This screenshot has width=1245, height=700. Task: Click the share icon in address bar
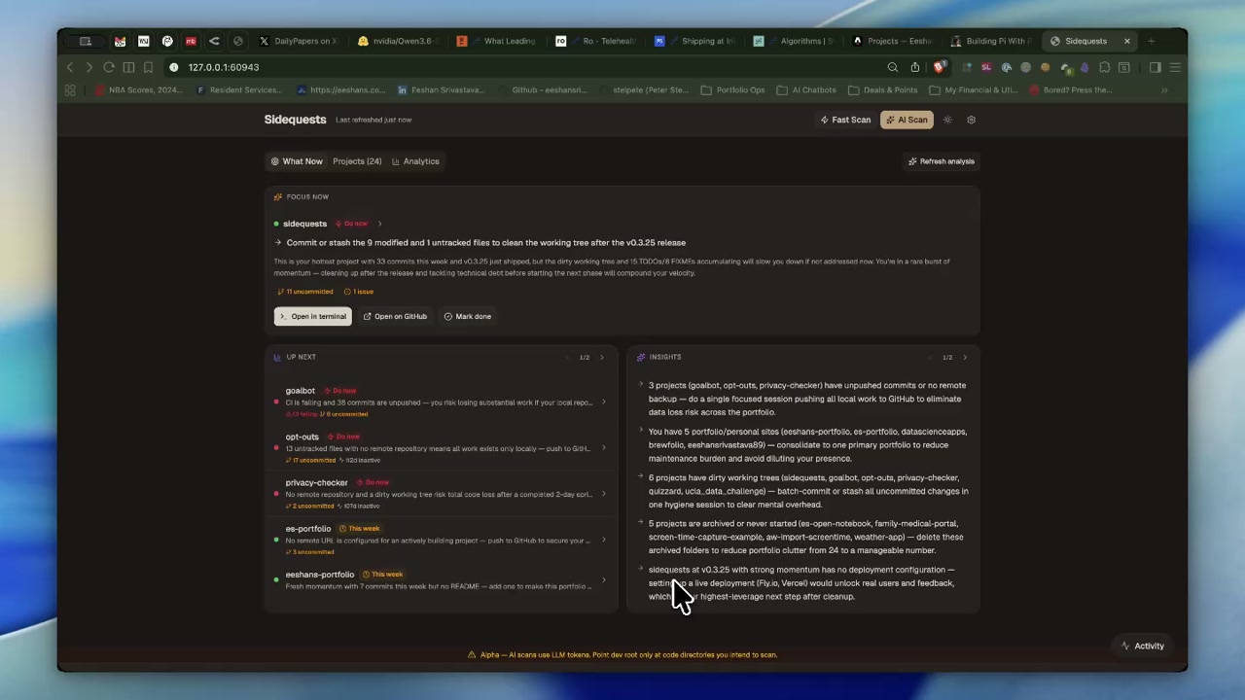click(x=915, y=67)
